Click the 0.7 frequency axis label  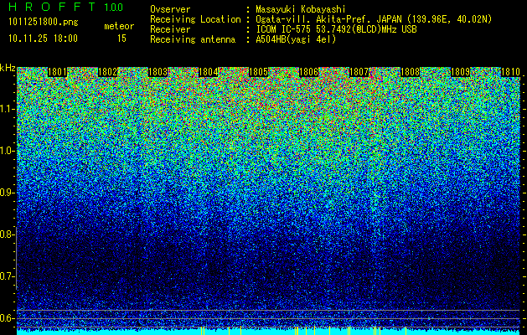(x=6, y=276)
